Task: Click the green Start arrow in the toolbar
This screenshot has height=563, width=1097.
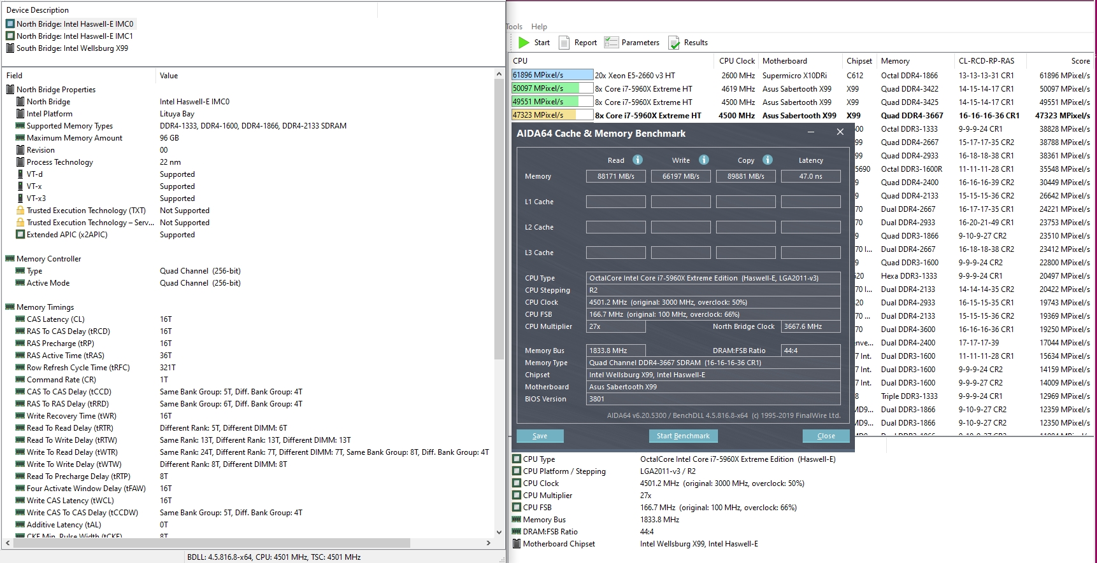Action: 524,43
